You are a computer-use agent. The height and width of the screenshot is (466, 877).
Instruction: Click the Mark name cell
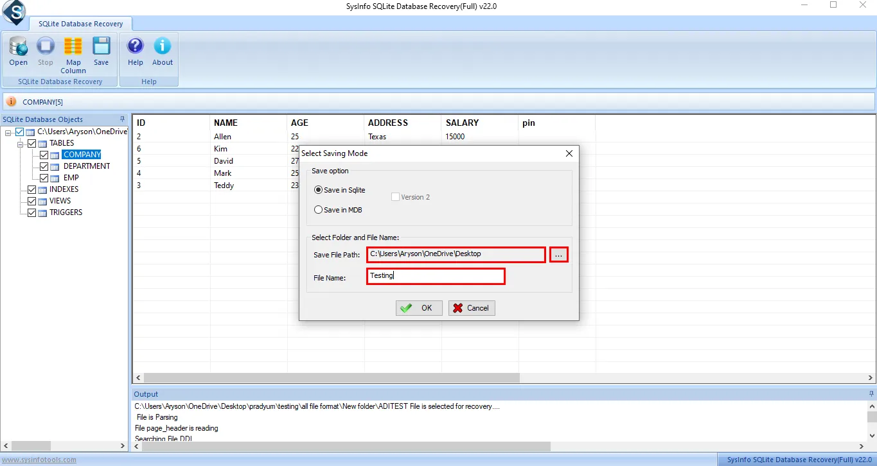click(249, 173)
